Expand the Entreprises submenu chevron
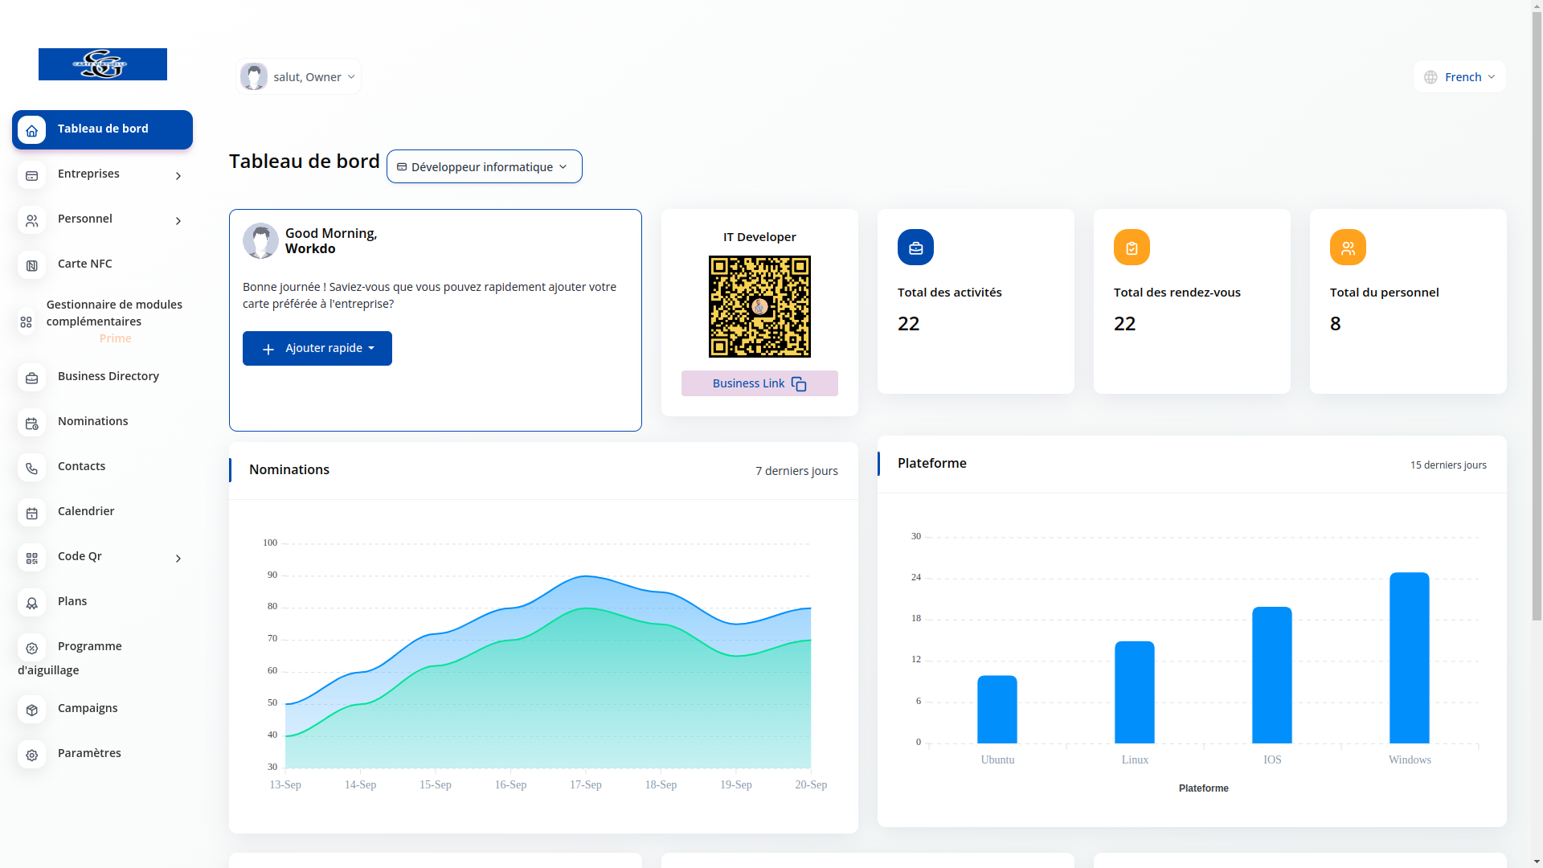This screenshot has width=1543, height=868. (178, 176)
